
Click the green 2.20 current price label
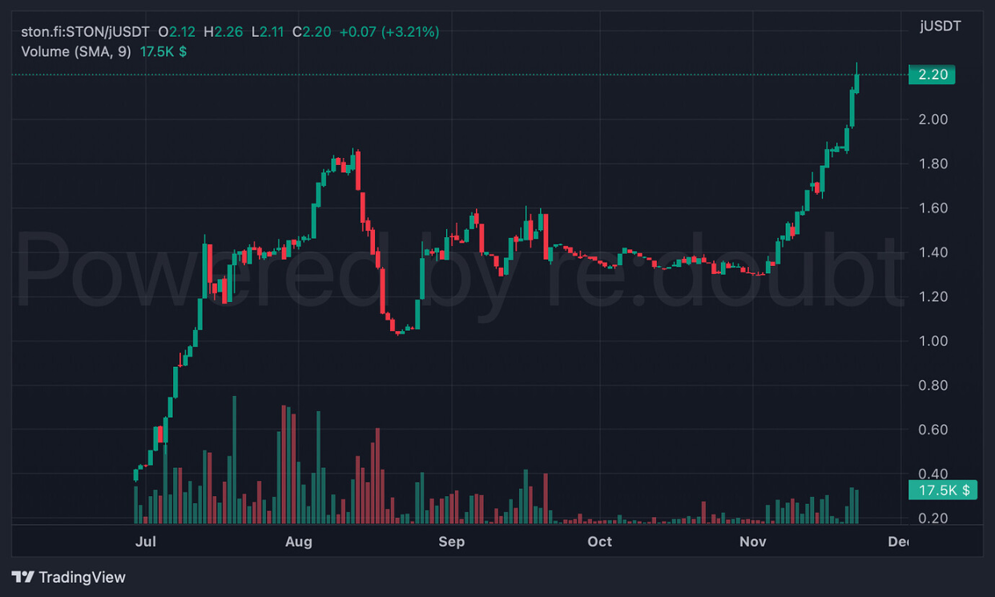click(x=933, y=75)
